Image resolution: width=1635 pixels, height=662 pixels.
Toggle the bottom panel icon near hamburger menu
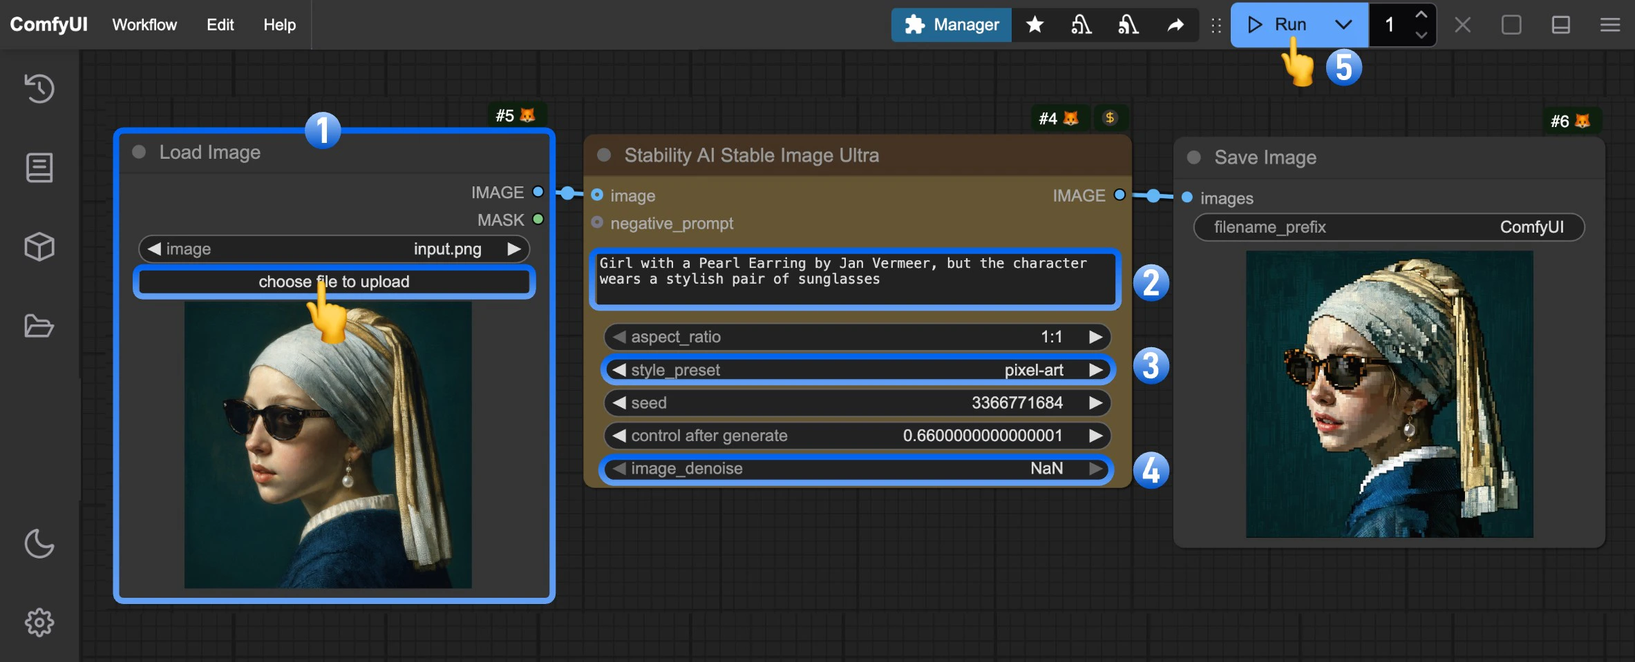tap(1560, 25)
